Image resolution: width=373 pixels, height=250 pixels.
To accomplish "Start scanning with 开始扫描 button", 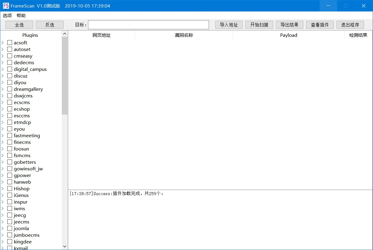I will pos(259,25).
